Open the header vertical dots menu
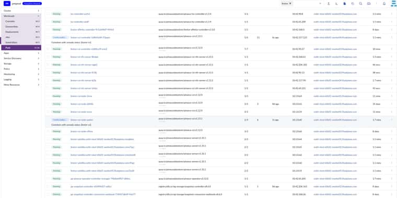The image size is (397, 198). click(376, 4)
